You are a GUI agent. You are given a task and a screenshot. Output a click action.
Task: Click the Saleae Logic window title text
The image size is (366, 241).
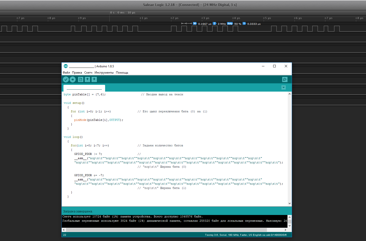[190, 5]
